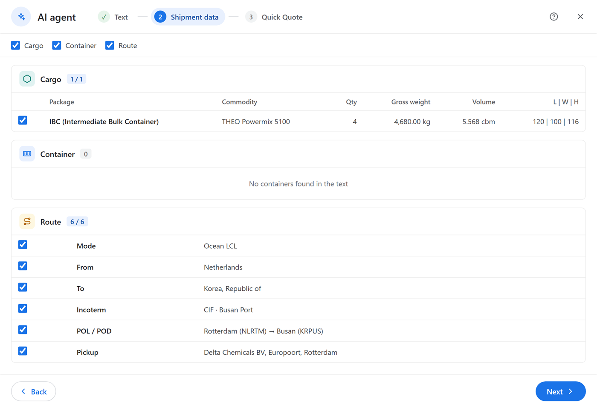Go to the Text step
597x409 pixels.
[113, 17]
